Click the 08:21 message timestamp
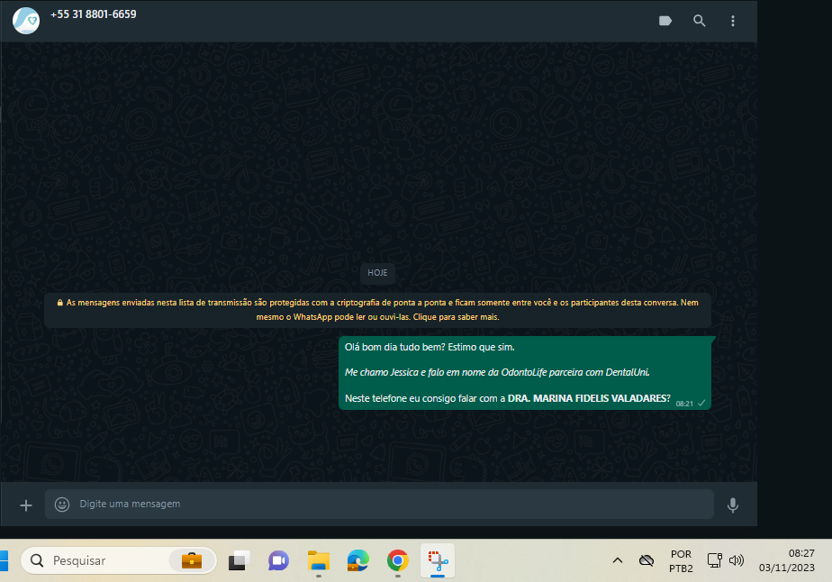The width and height of the screenshot is (832, 582). click(x=684, y=404)
